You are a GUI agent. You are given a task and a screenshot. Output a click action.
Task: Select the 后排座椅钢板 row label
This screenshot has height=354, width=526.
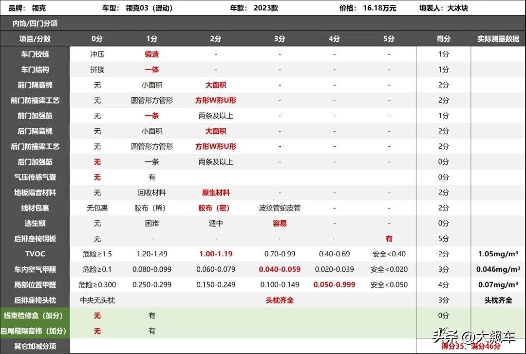(x=35, y=239)
